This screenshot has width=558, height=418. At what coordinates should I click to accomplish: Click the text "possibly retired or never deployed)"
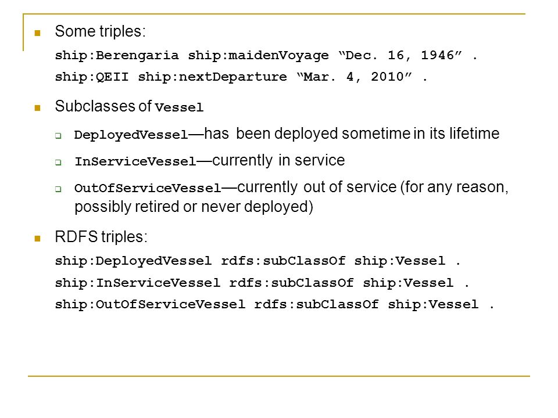194,207
